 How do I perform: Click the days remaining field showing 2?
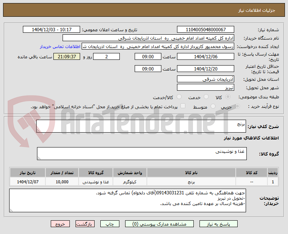point(106,56)
